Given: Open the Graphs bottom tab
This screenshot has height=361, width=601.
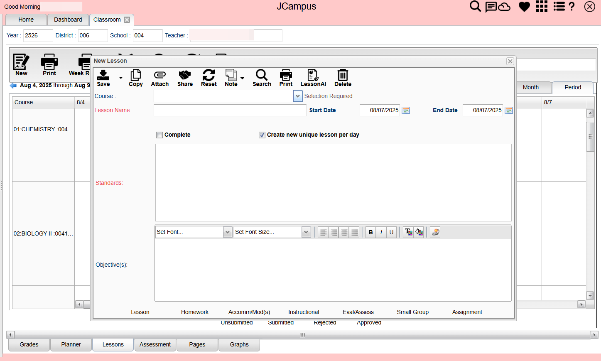Looking at the screenshot, I should click(239, 344).
